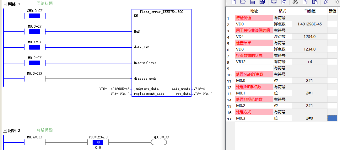
Task: Click the network 2 title placeholder text
Action: [45, 130]
